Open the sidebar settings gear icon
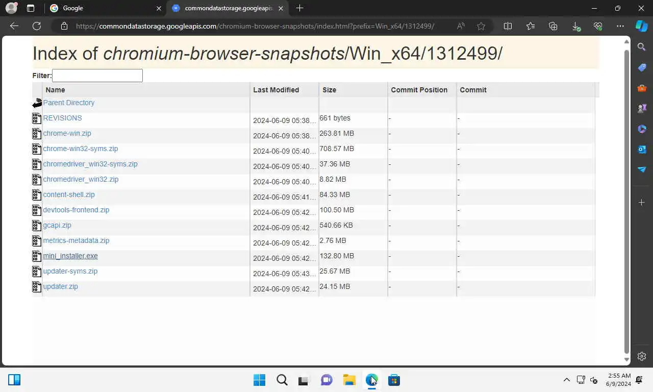 pyautogui.click(x=642, y=356)
